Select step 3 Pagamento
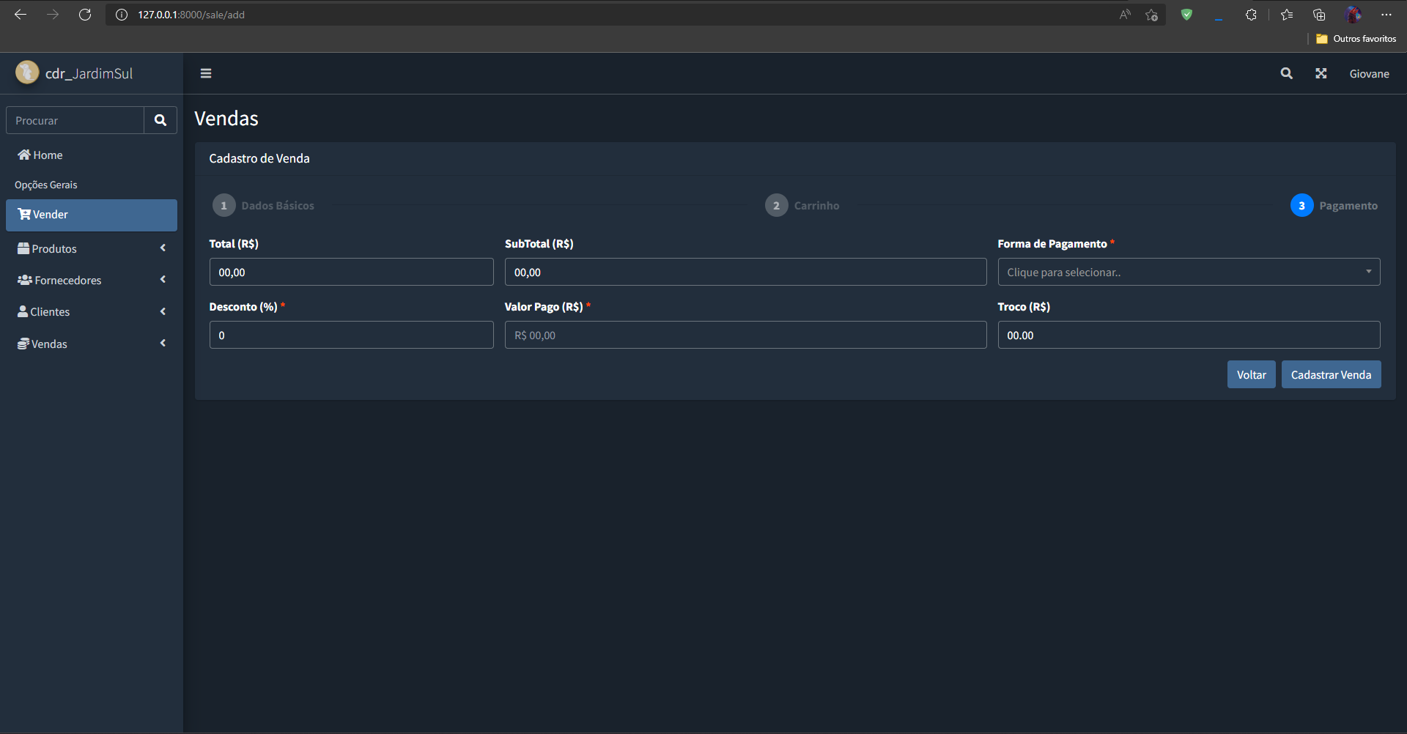Viewport: 1407px width, 734px height. [x=1334, y=205]
